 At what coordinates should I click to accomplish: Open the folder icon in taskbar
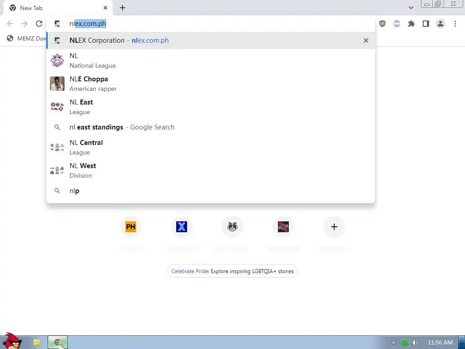click(36, 343)
